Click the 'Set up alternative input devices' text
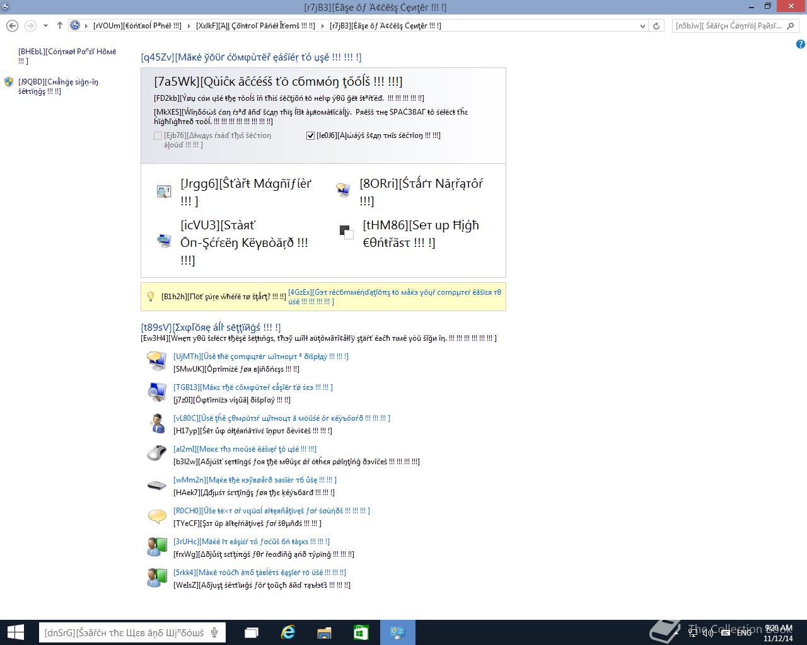Viewport: 807px width, 645px height. [x=253, y=430]
